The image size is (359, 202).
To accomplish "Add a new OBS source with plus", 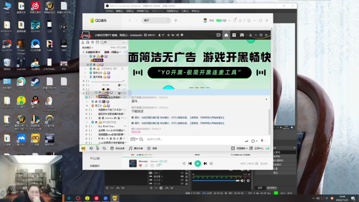I will pos(151,188).
